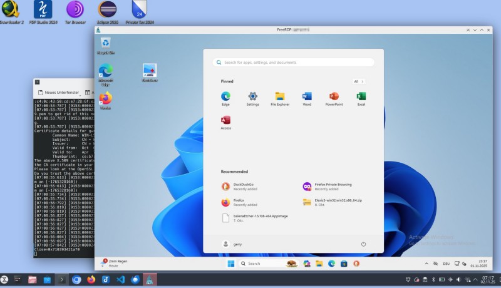Screen dimensions: 501x288
Task: Select the Firefox shortcut on the remote desktop
Action: coord(105,101)
